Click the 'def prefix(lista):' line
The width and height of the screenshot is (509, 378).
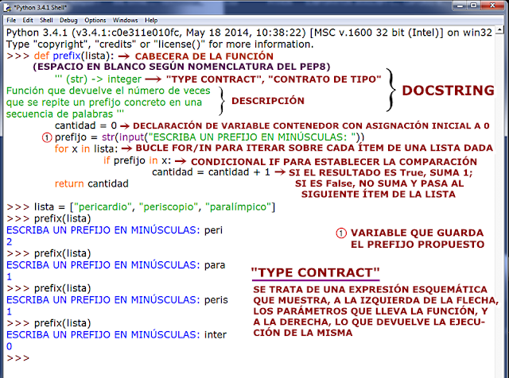pyautogui.click(x=74, y=56)
